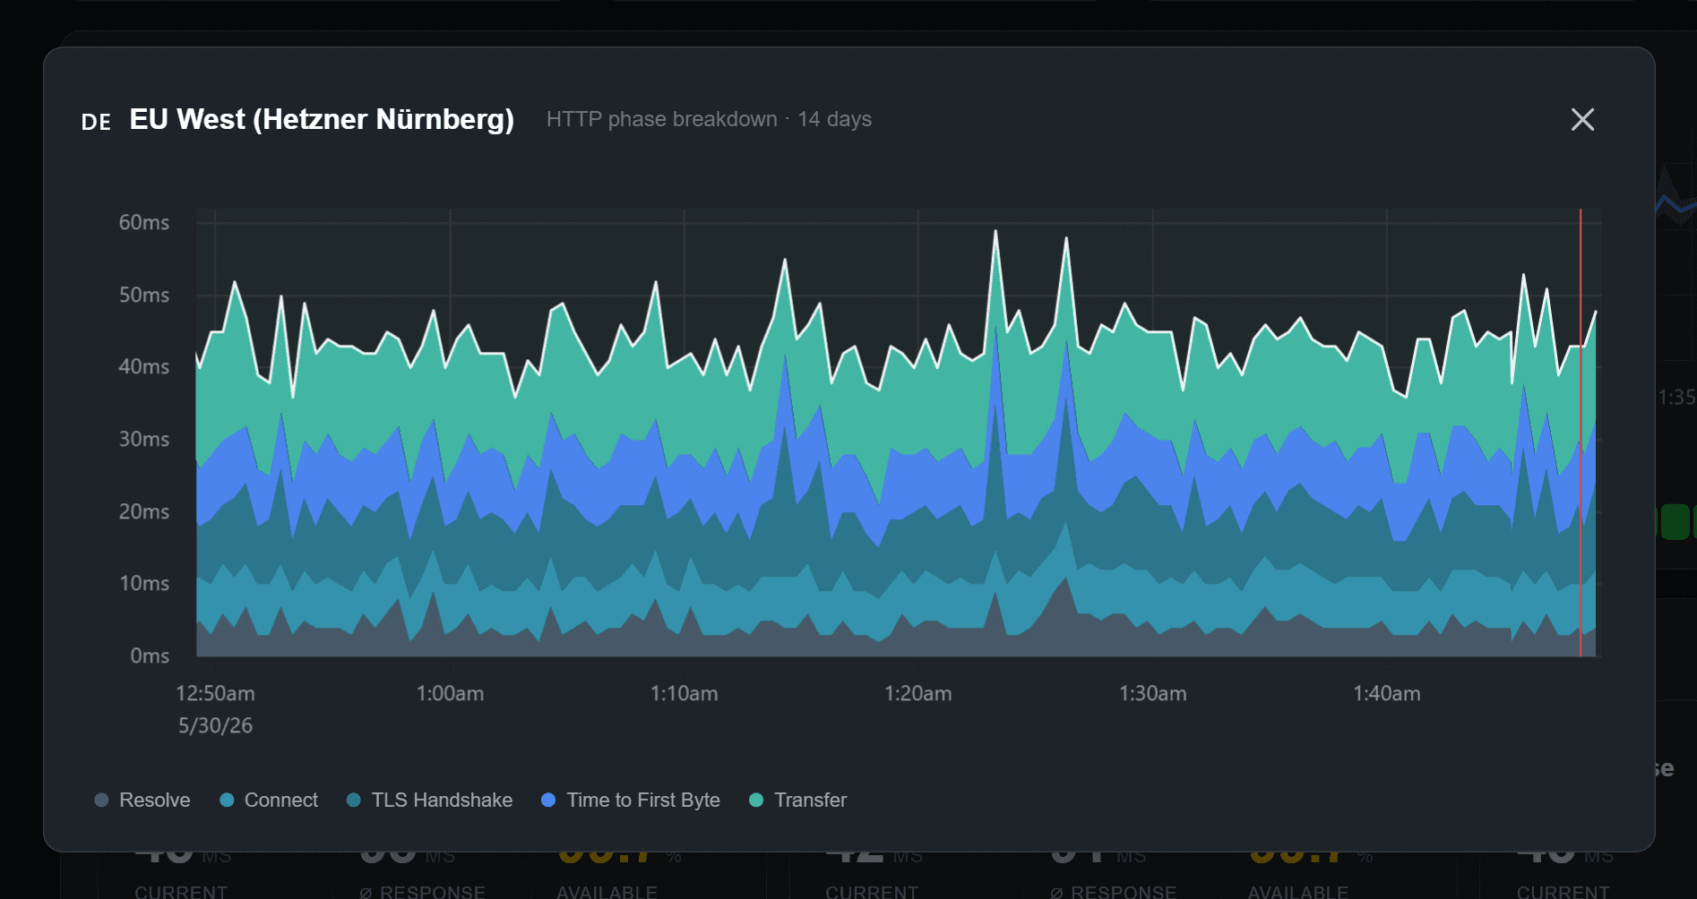Toggle the TLS Handshake legend entry
The height and width of the screenshot is (899, 1697).
(x=430, y=800)
